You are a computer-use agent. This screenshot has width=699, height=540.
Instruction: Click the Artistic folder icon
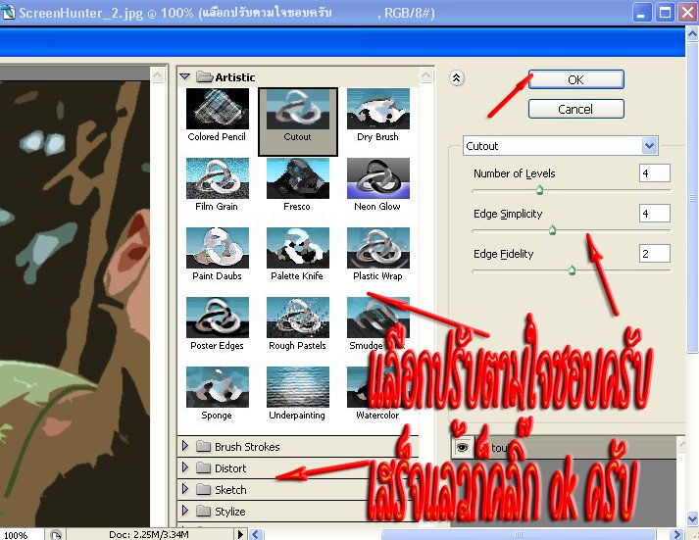(x=205, y=77)
